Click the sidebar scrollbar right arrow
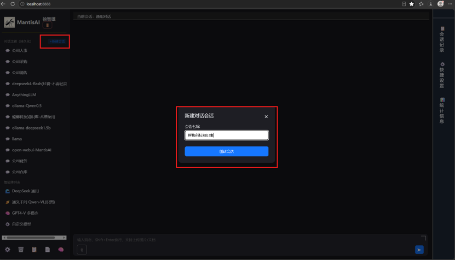This screenshot has width=455, height=260. (64, 238)
